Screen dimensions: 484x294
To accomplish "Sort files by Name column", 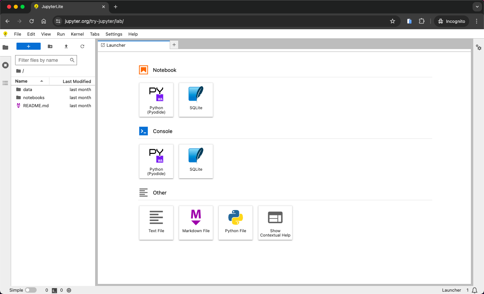I will tap(30, 81).
